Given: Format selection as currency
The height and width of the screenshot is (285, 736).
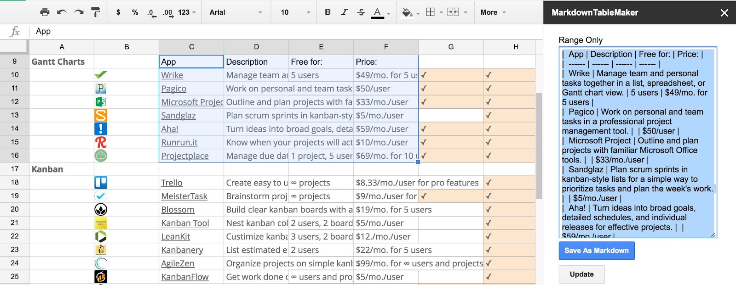Looking at the screenshot, I should 118,12.
